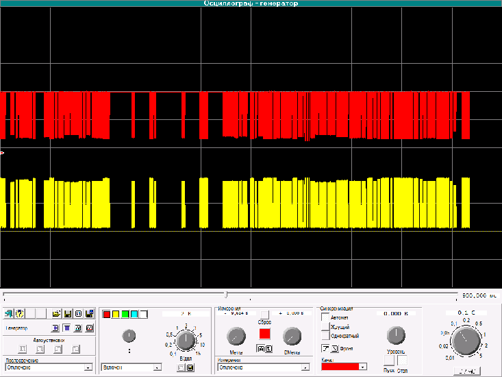Image resolution: width=502 pixels, height=377 pixels.
Task: Select the white channel color swatch
Action: point(144,314)
